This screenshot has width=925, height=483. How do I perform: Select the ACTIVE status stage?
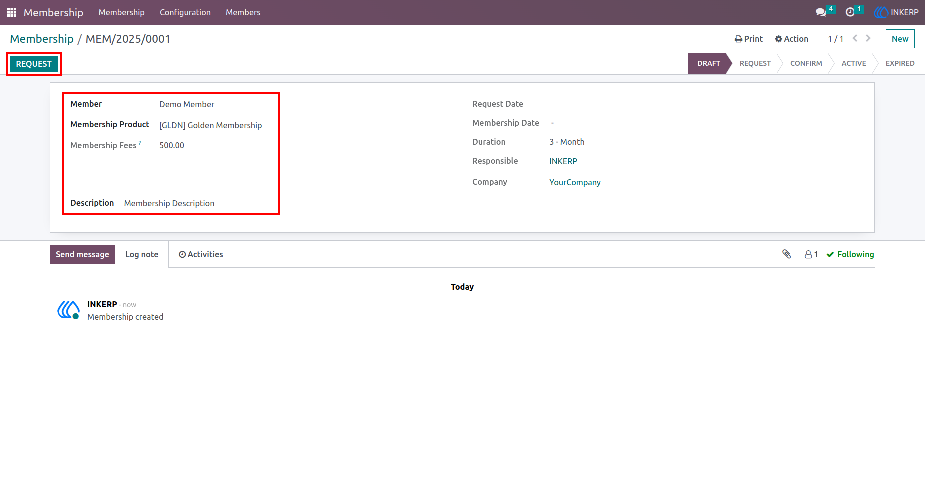853,63
